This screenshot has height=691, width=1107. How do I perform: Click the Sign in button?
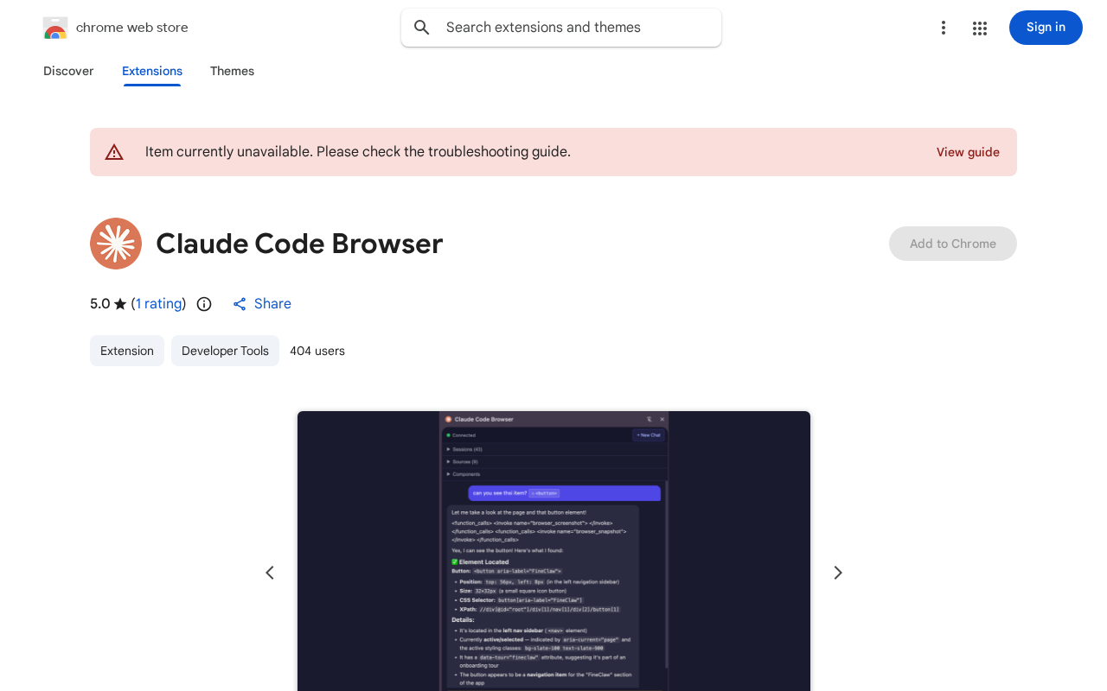[x=1046, y=28]
